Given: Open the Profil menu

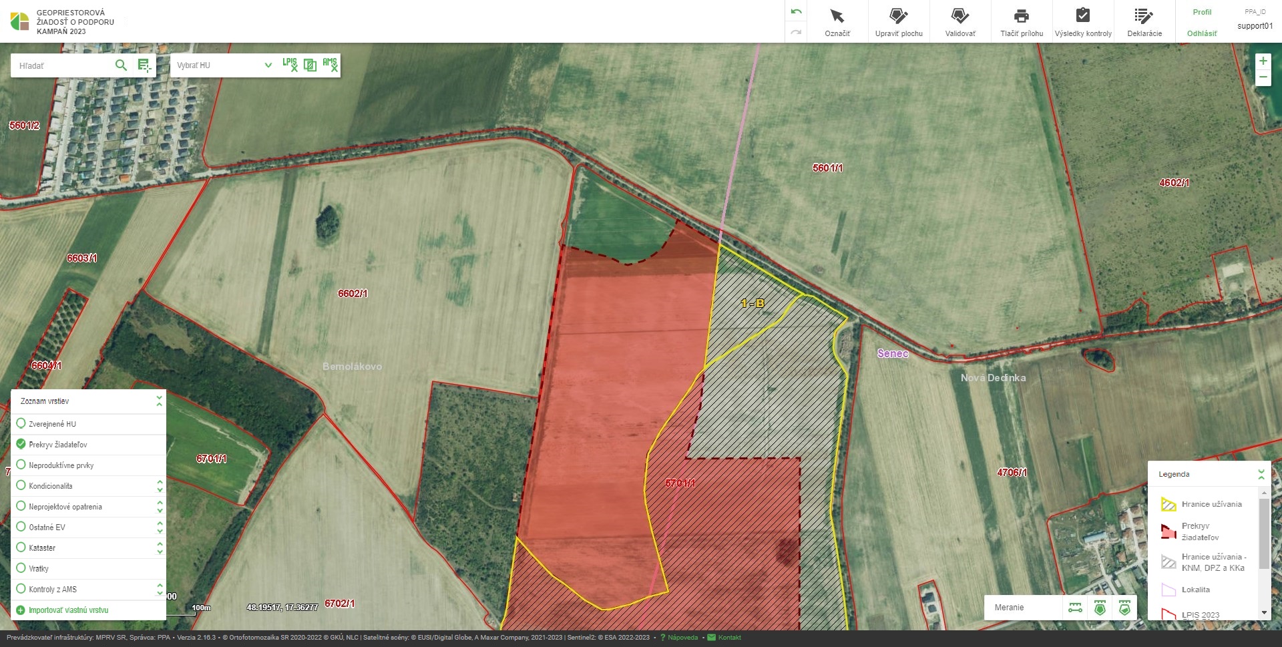Looking at the screenshot, I should (x=1202, y=12).
